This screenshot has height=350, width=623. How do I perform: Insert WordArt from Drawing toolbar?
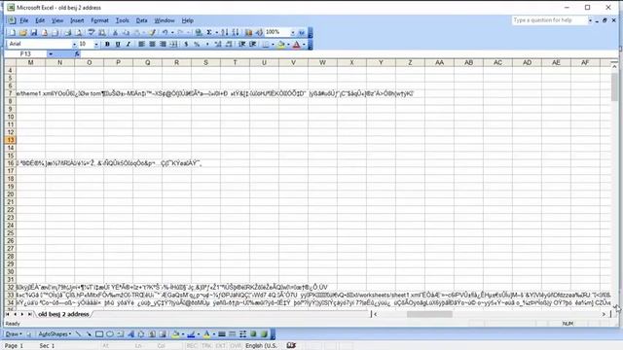[130, 334]
